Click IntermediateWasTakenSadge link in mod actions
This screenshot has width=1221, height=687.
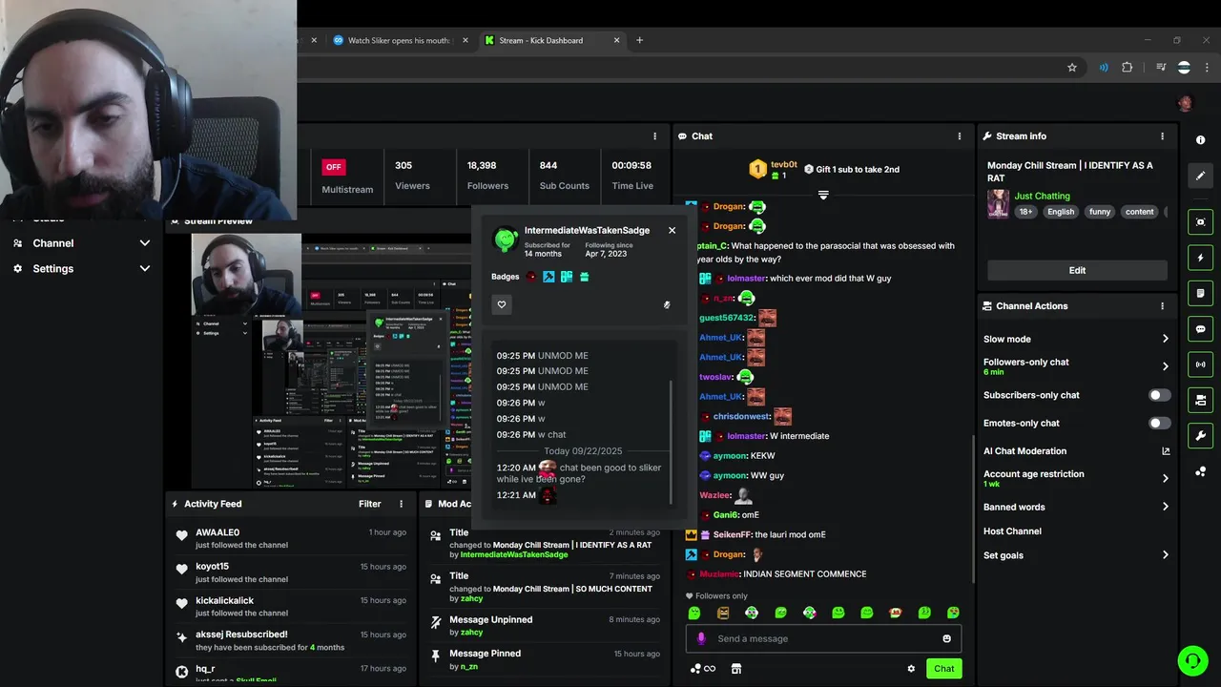pyautogui.click(x=514, y=554)
